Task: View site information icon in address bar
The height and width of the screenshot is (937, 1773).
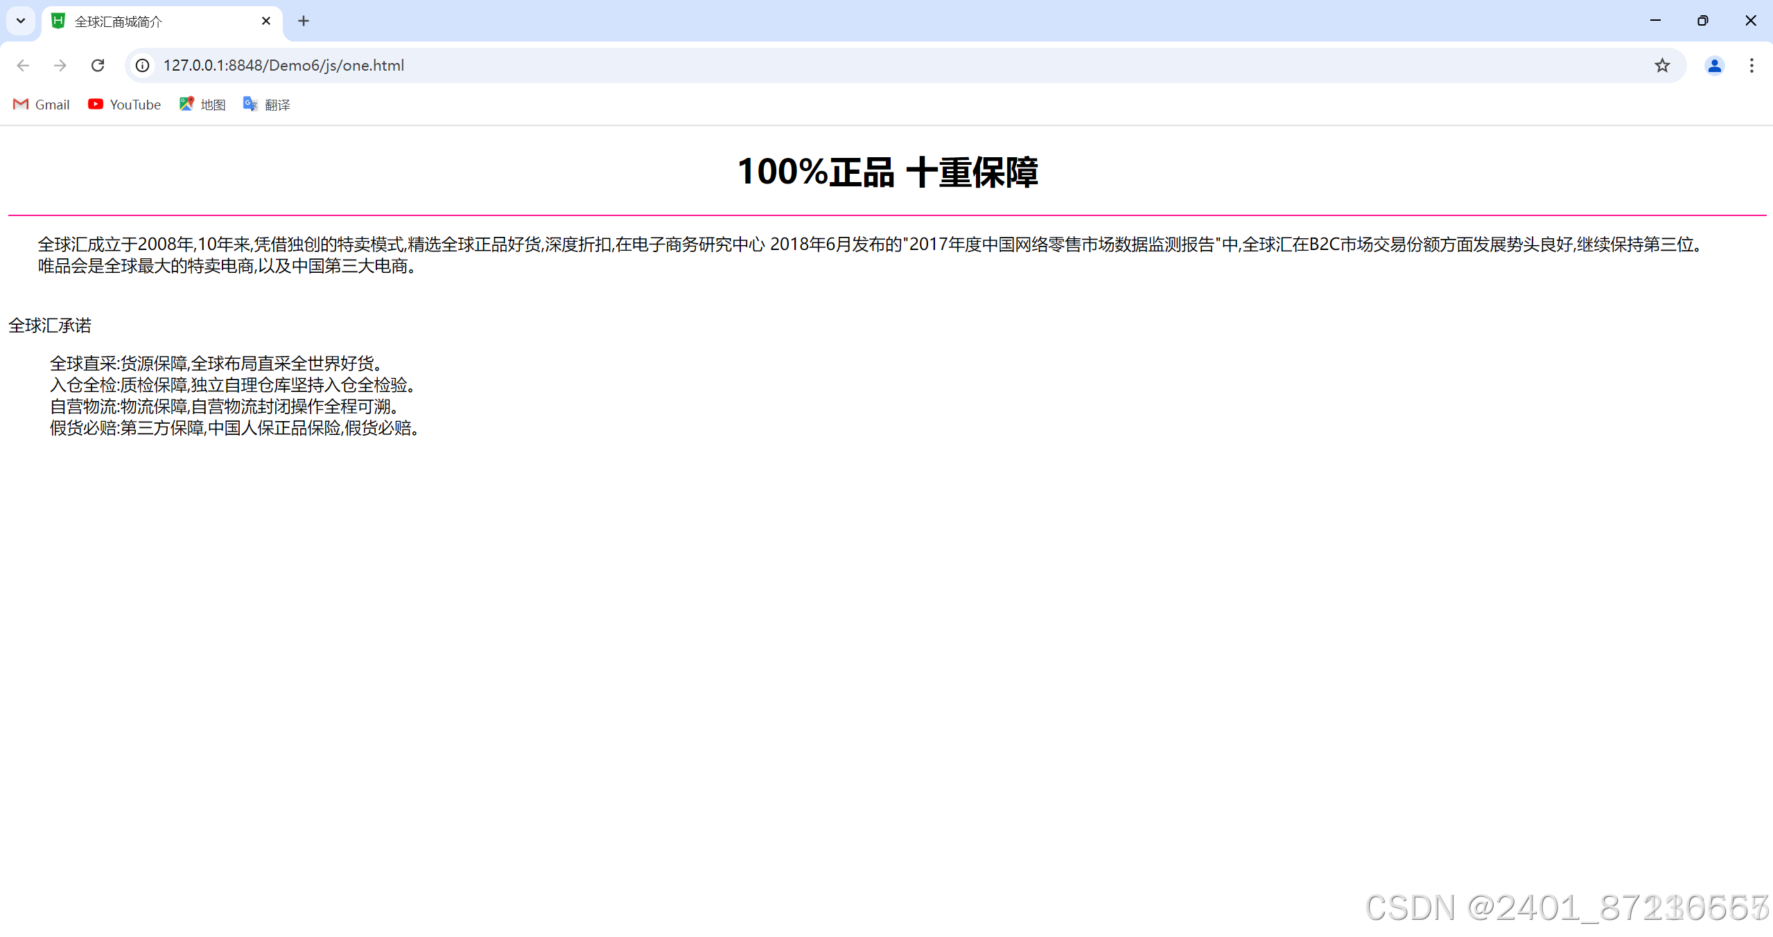Action: 142,65
